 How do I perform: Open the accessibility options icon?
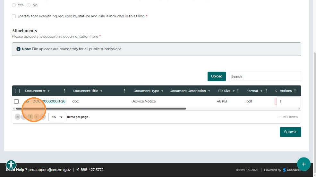[11, 165]
